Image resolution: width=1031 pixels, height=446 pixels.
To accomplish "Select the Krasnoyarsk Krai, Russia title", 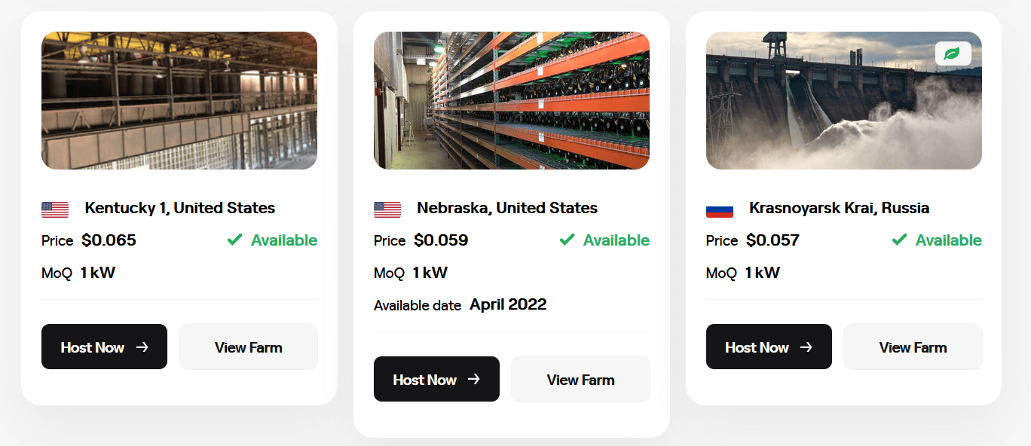I will (x=839, y=208).
